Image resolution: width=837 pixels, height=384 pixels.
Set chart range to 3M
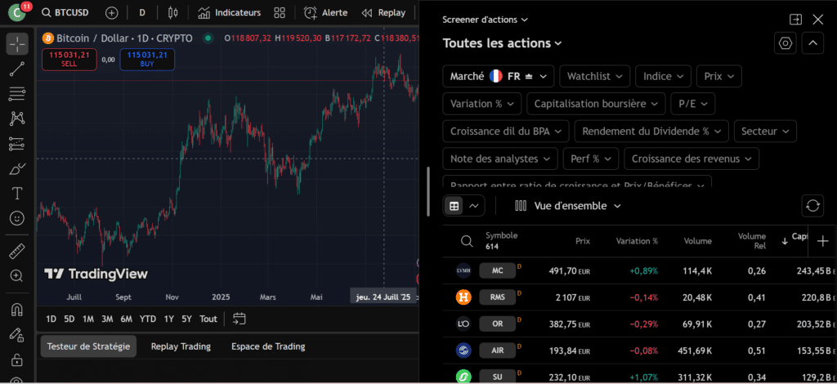pyautogui.click(x=107, y=319)
